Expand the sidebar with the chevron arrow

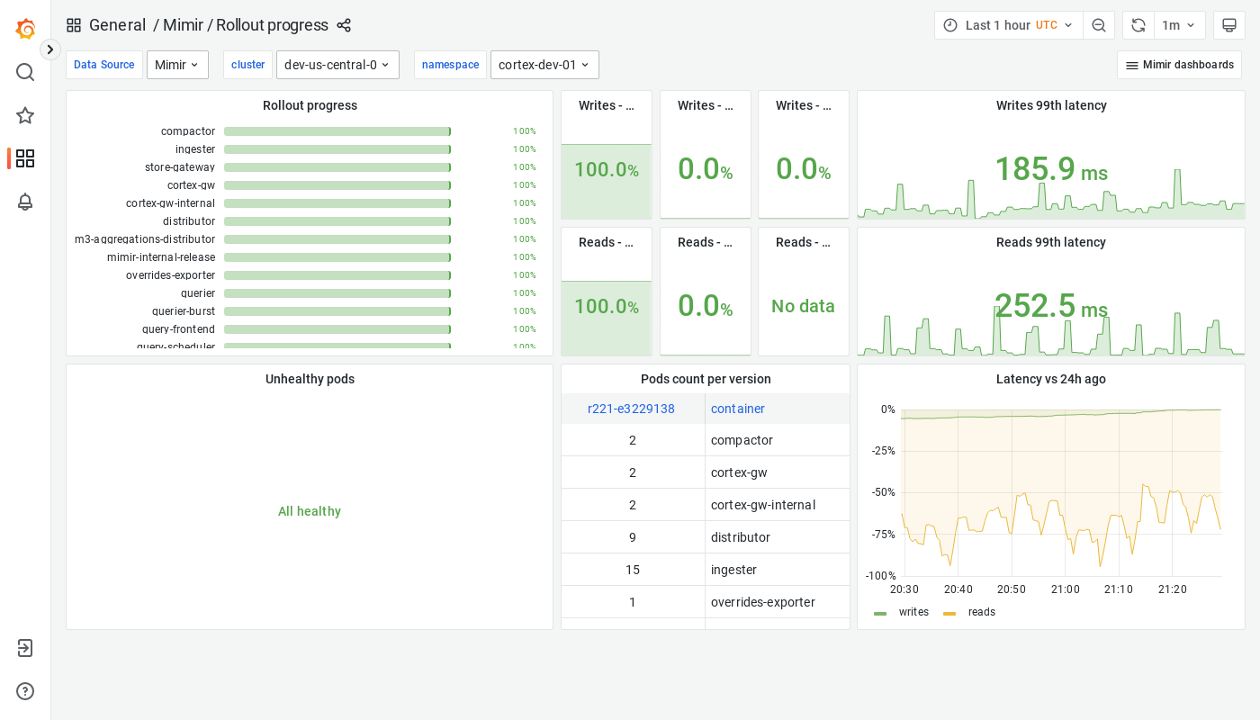click(49, 49)
